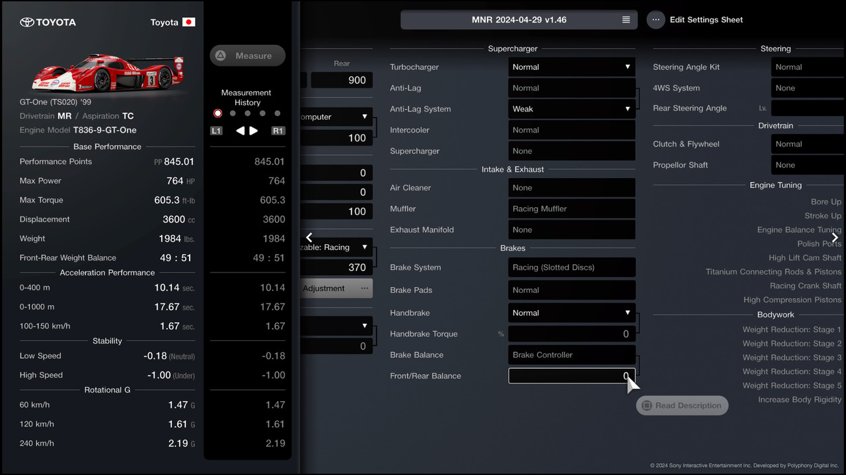Open the Clutch & Flywheel dropdown

[x=808, y=144]
